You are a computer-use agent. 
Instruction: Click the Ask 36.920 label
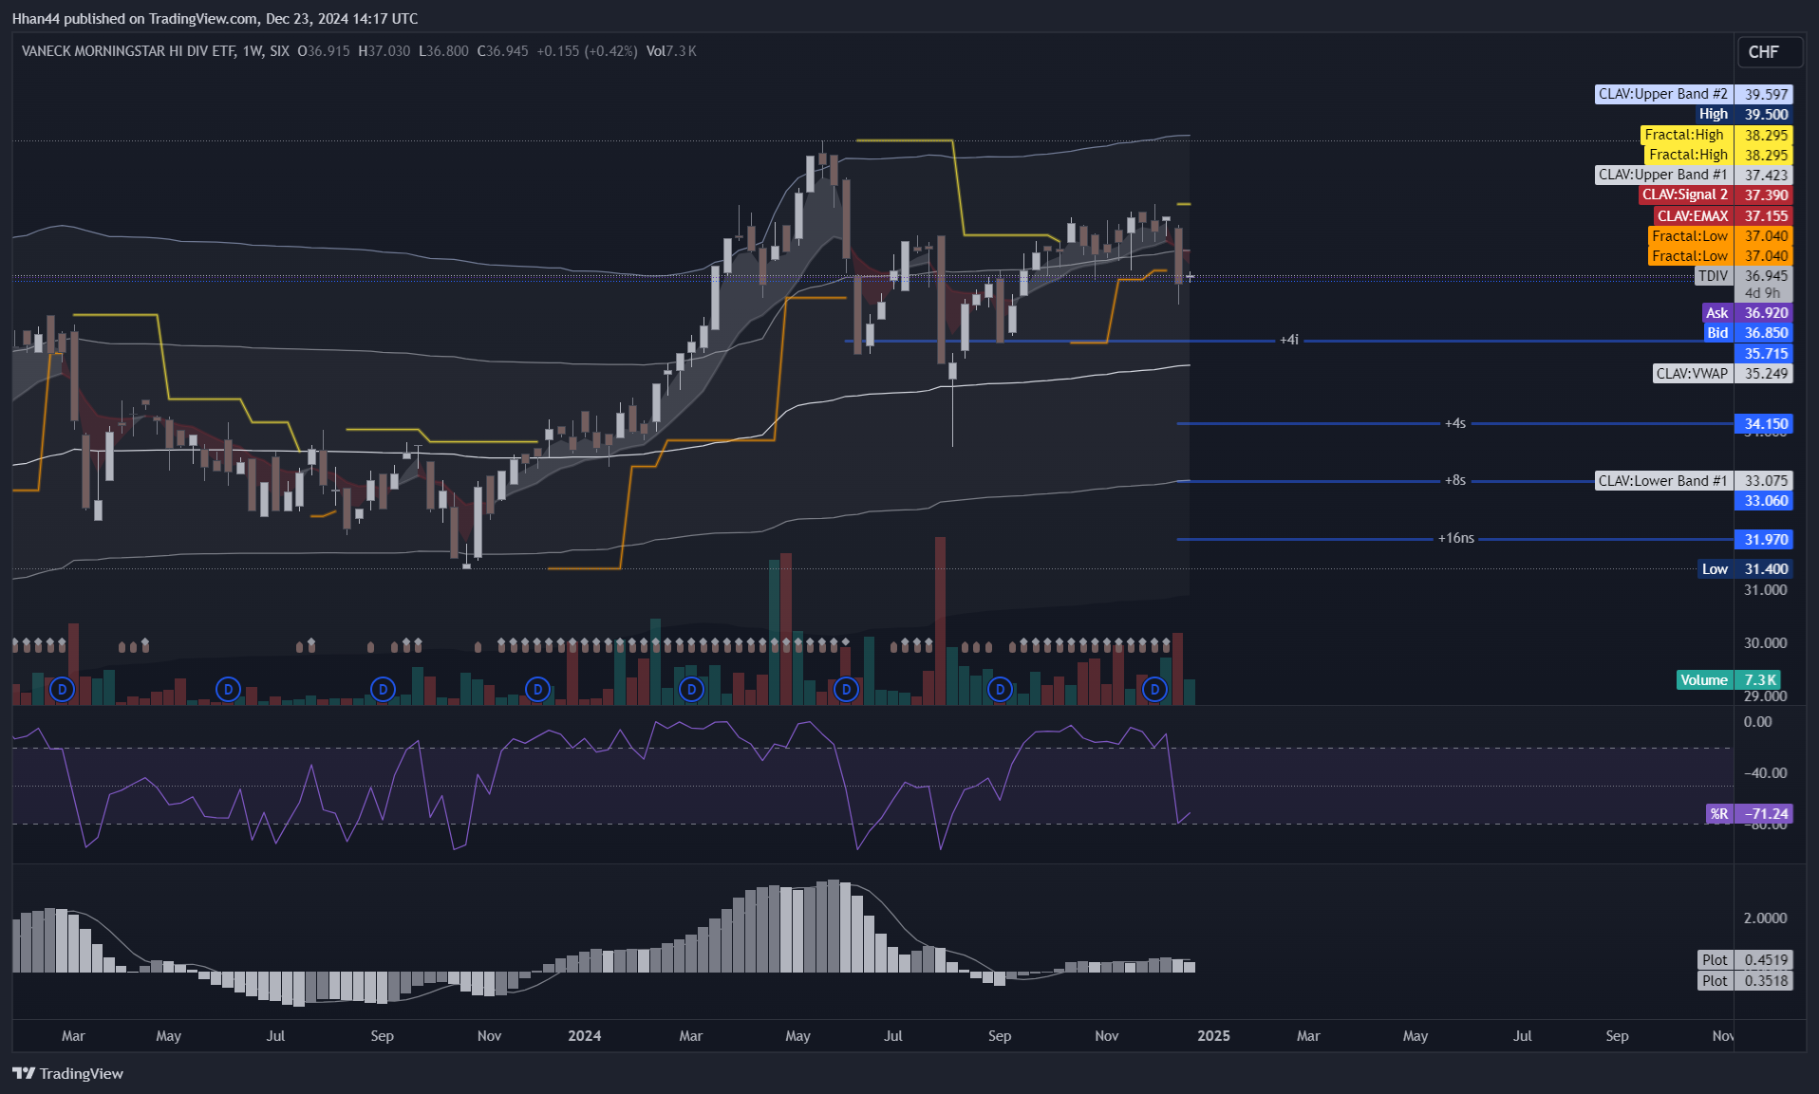click(1748, 313)
